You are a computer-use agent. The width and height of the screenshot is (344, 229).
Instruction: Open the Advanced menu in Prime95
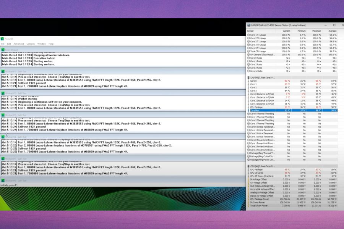tap(19, 44)
